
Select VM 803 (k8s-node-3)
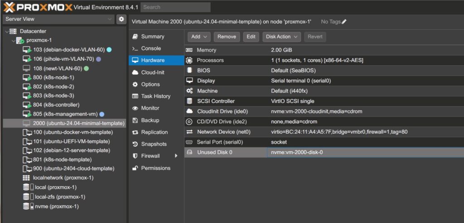click(64, 96)
